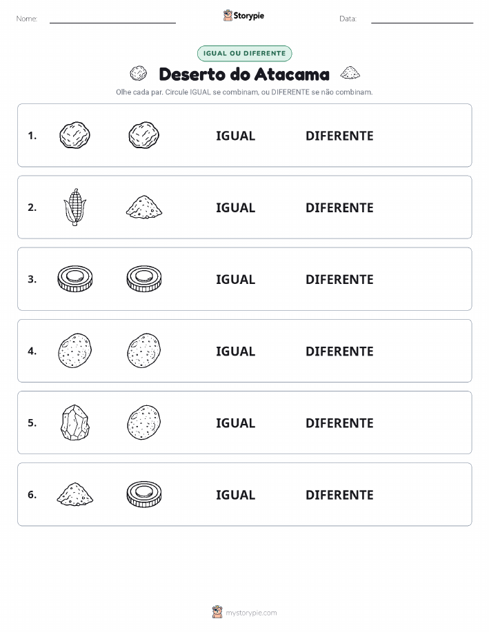Select the crystal rock picture in row 5

[x=75, y=422]
